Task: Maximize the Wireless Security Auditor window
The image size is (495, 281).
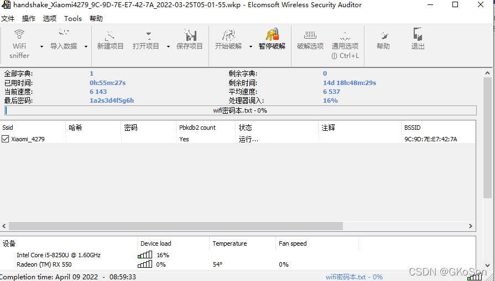Action: (455, 5)
